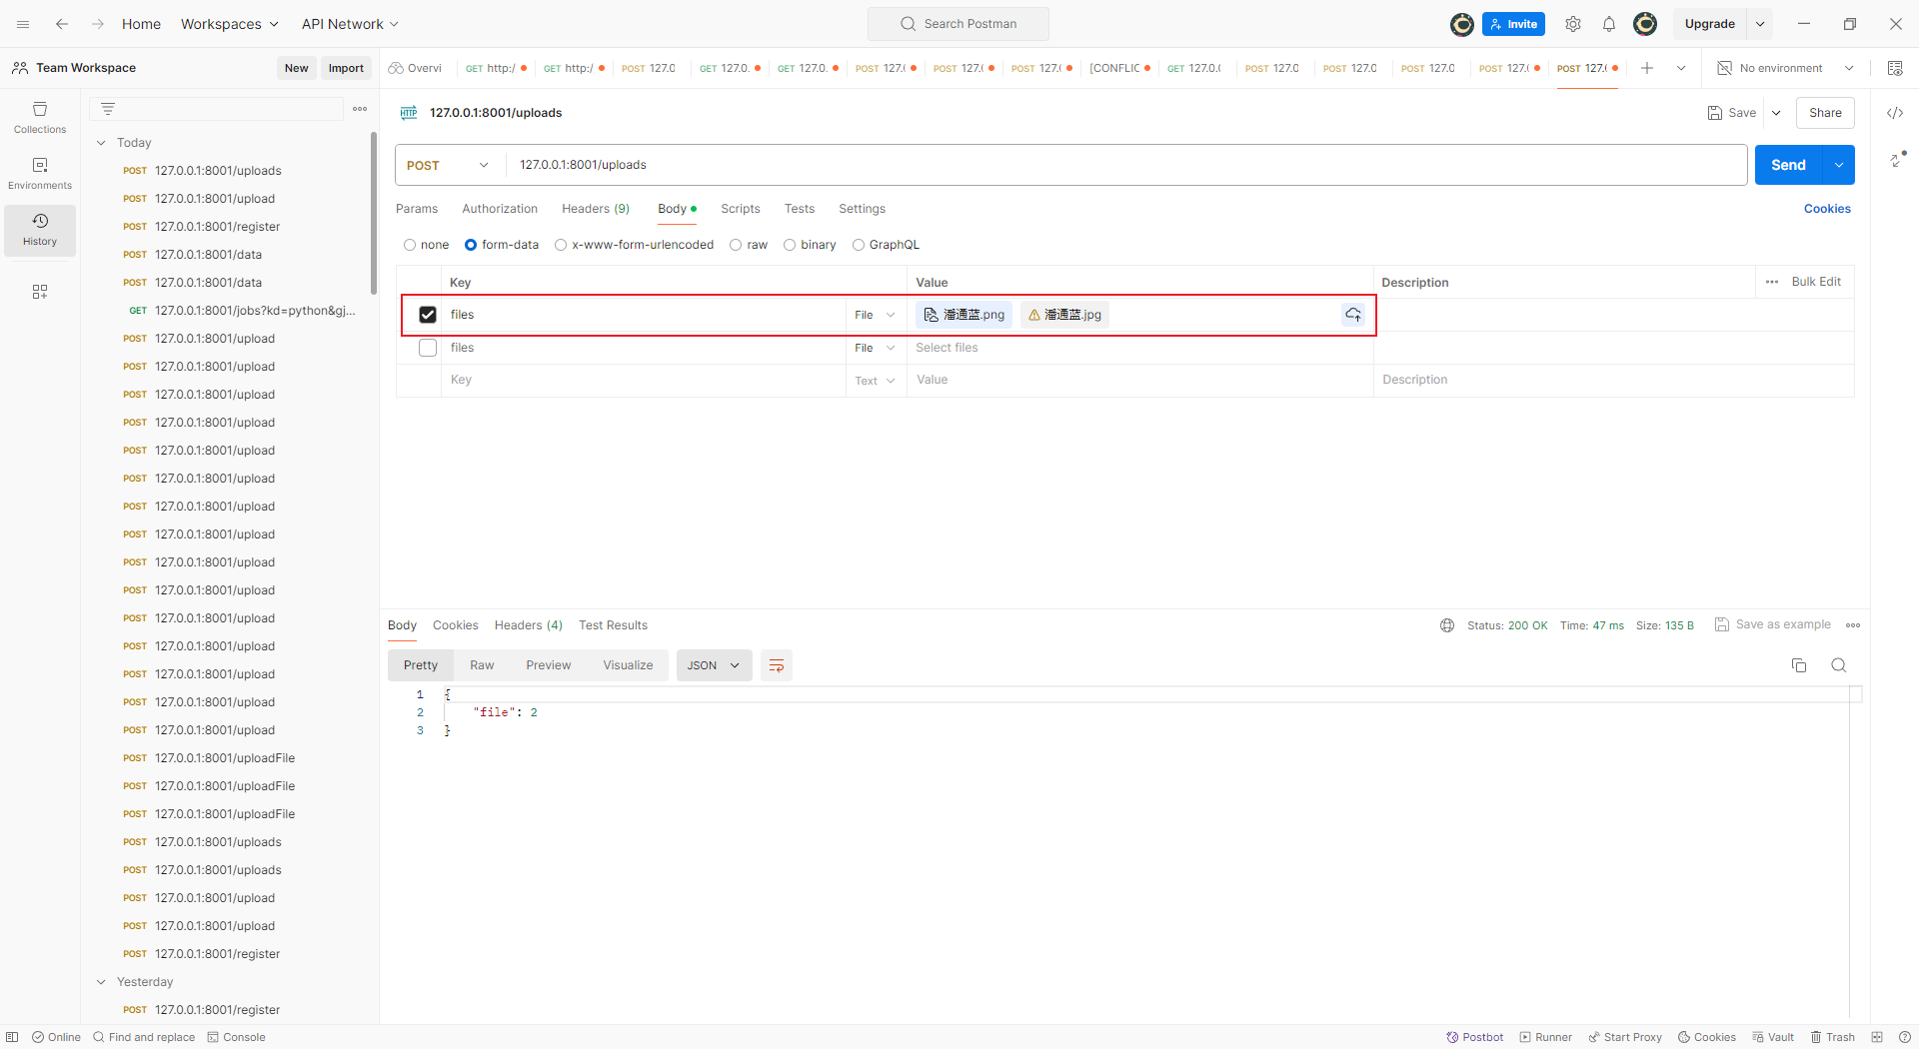Click the Import button
This screenshot has height=1049, width=1919.
point(346,68)
